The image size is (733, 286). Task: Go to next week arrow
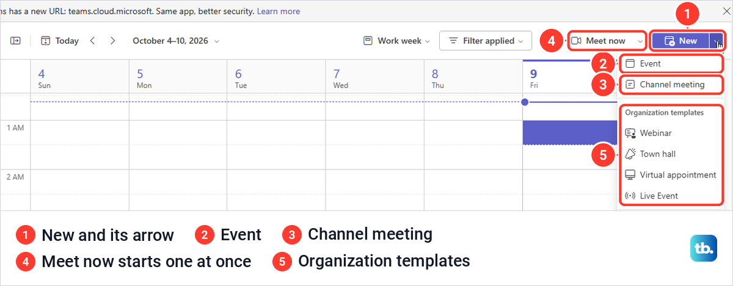coord(112,41)
